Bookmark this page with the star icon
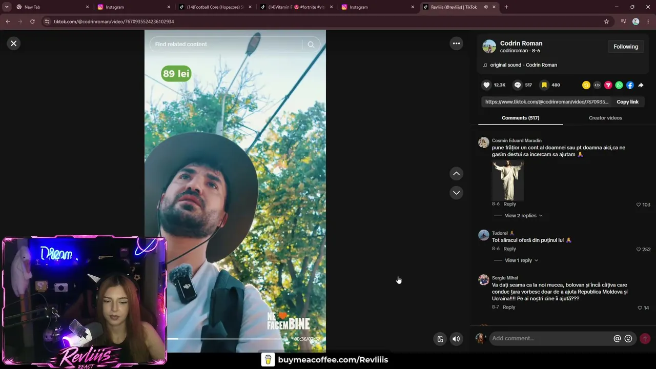Image resolution: width=656 pixels, height=369 pixels. [x=606, y=22]
